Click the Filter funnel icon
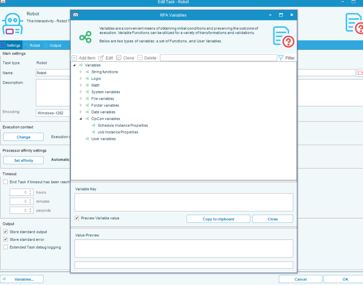 (x=280, y=58)
